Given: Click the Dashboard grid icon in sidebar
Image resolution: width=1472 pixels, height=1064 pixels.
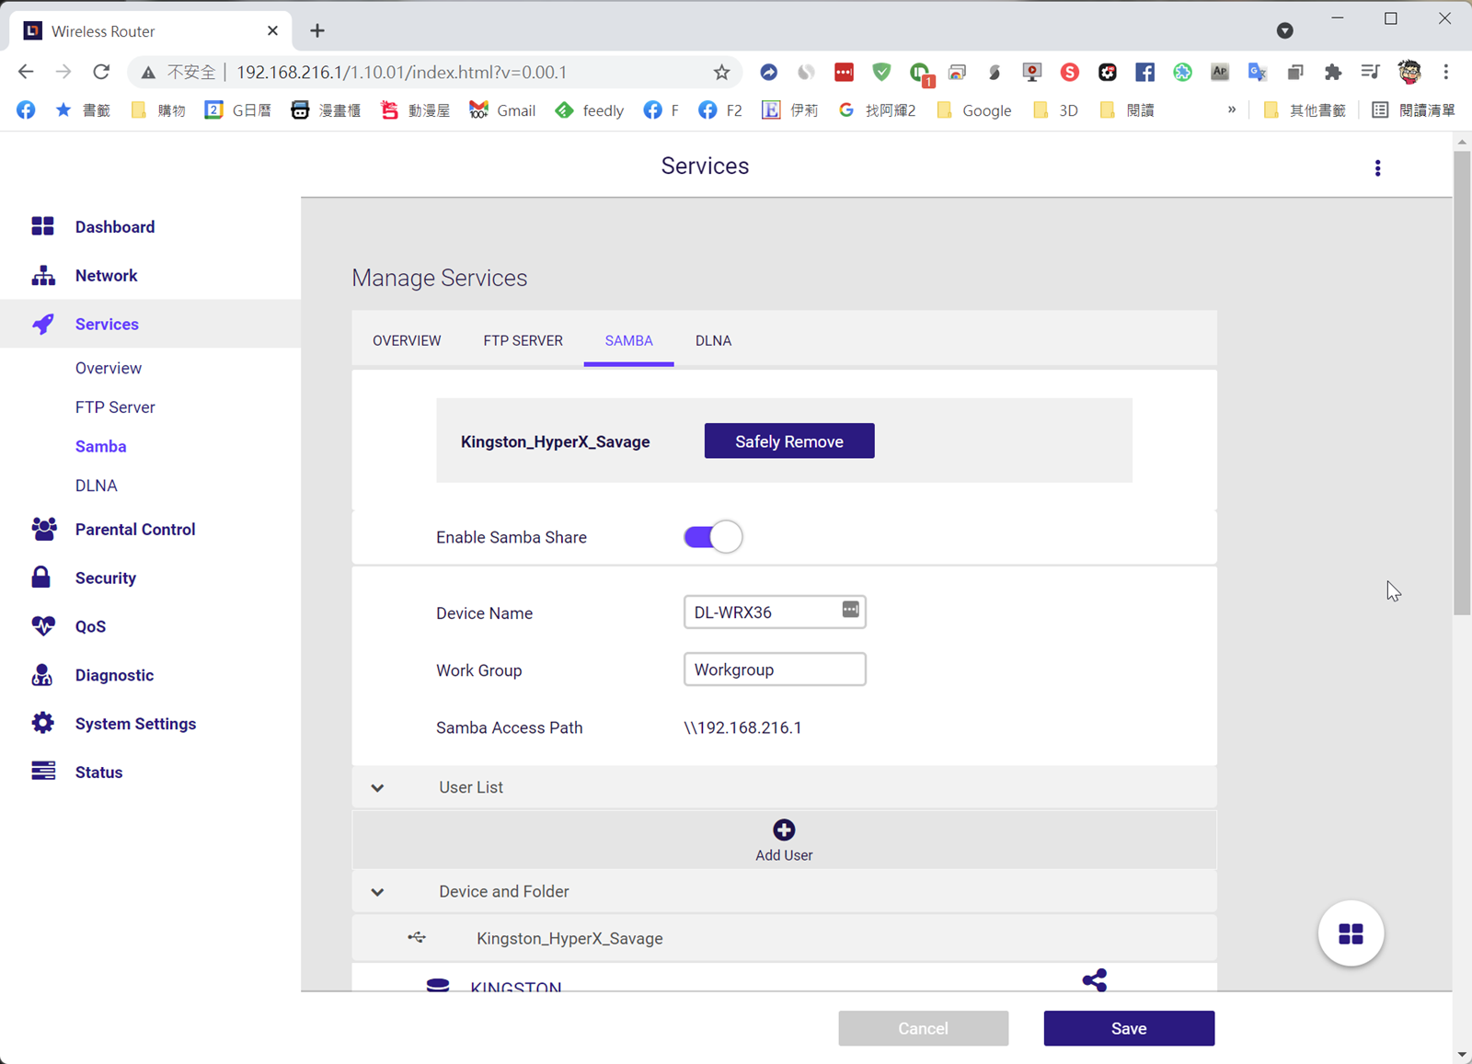Looking at the screenshot, I should click(x=42, y=226).
